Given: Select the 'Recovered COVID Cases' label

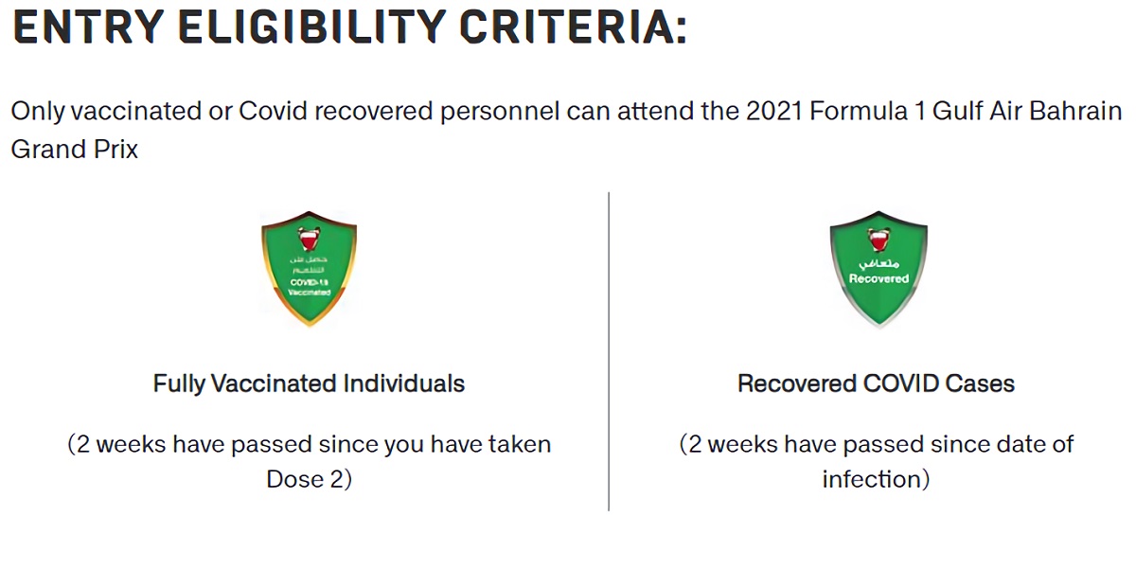Looking at the screenshot, I should pyautogui.click(x=876, y=383).
